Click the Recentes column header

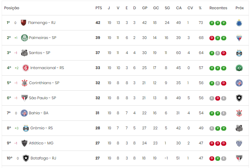tap(218, 8)
